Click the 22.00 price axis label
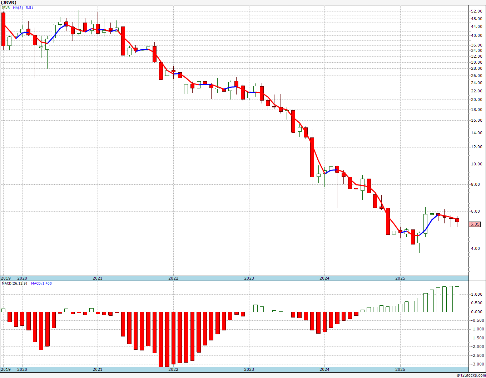This screenshot has width=486, height=378. (x=476, y=91)
